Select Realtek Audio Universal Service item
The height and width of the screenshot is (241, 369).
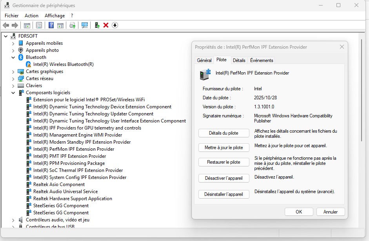pos(65,192)
